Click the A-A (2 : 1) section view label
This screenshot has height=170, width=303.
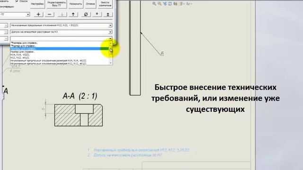[x=80, y=96]
